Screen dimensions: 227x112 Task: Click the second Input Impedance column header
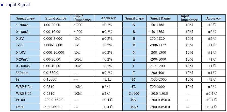[189, 18]
